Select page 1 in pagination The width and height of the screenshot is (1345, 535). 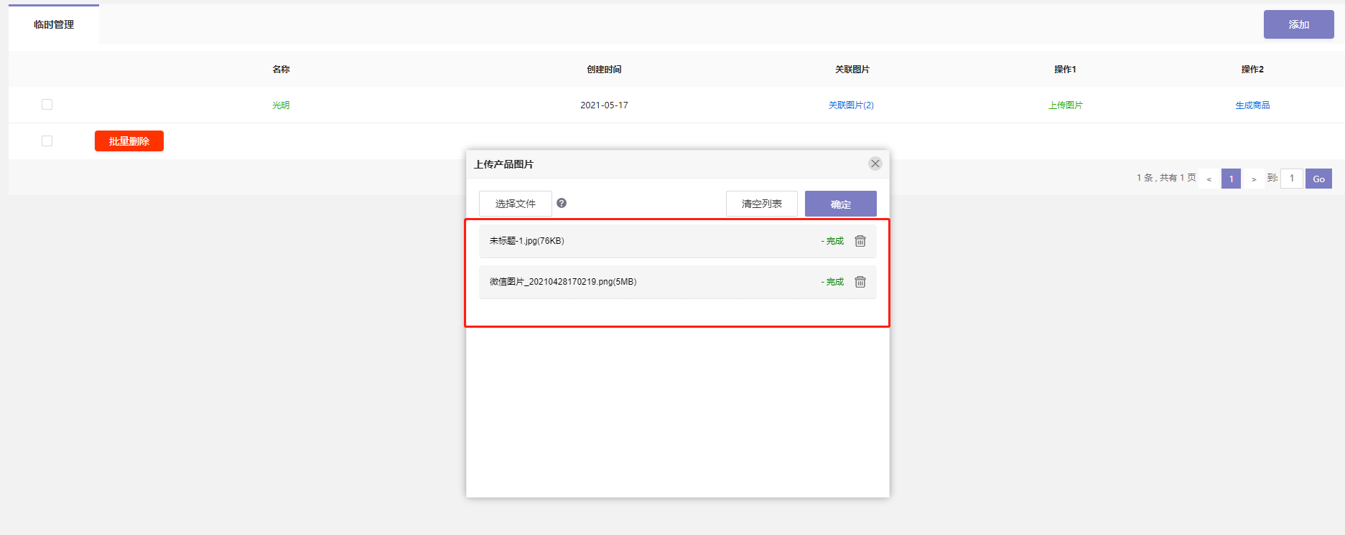pos(1231,179)
